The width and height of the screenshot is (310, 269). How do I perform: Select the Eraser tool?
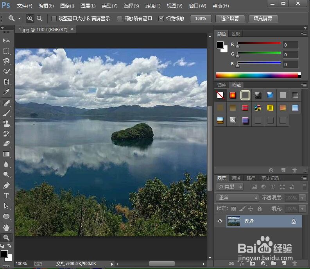click(x=6, y=144)
